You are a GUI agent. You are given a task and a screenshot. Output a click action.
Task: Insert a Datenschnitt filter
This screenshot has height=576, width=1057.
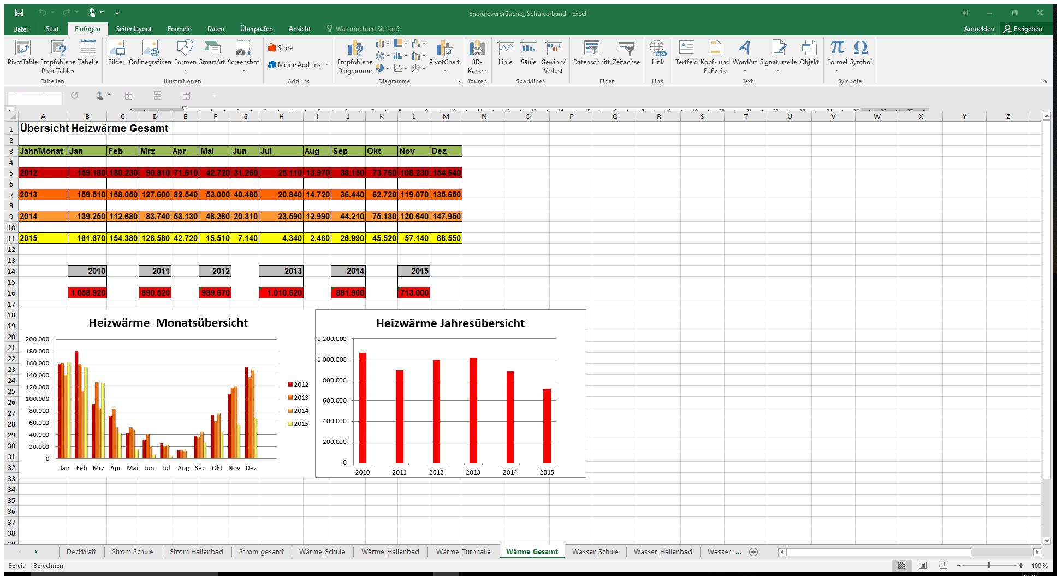[x=591, y=53]
